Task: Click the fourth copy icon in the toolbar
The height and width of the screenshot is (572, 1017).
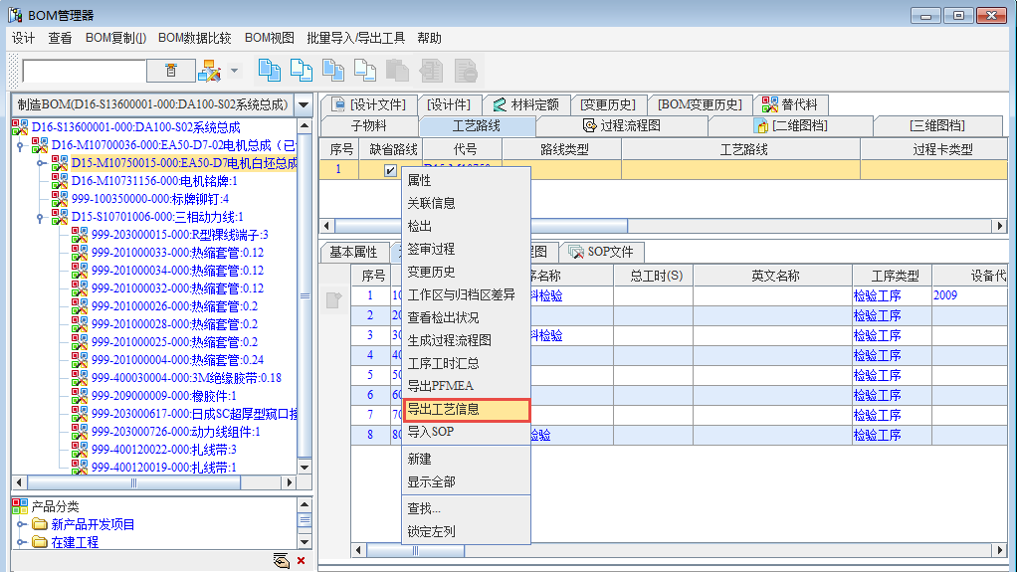Action: pyautogui.click(x=365, y=70)
